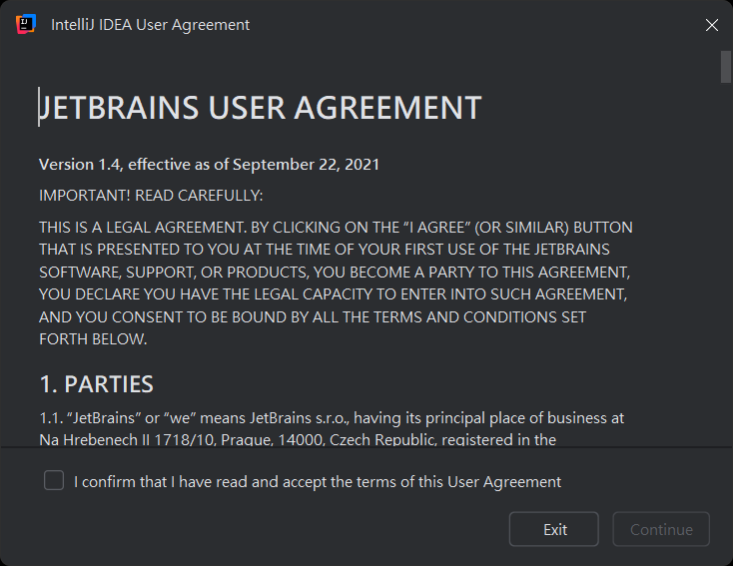
Task: Click the Continue button
Action: 661,529
